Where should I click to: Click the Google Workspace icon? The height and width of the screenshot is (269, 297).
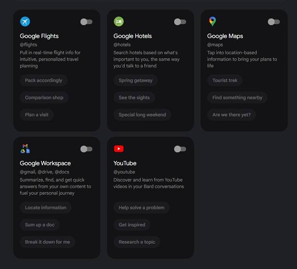tap(25, 149)
